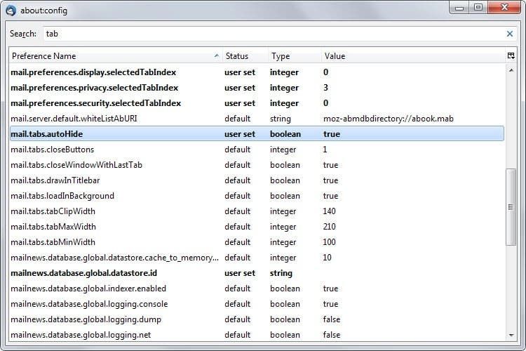
Task: Sort by Type column header
Action: click(x=294, y=56)
